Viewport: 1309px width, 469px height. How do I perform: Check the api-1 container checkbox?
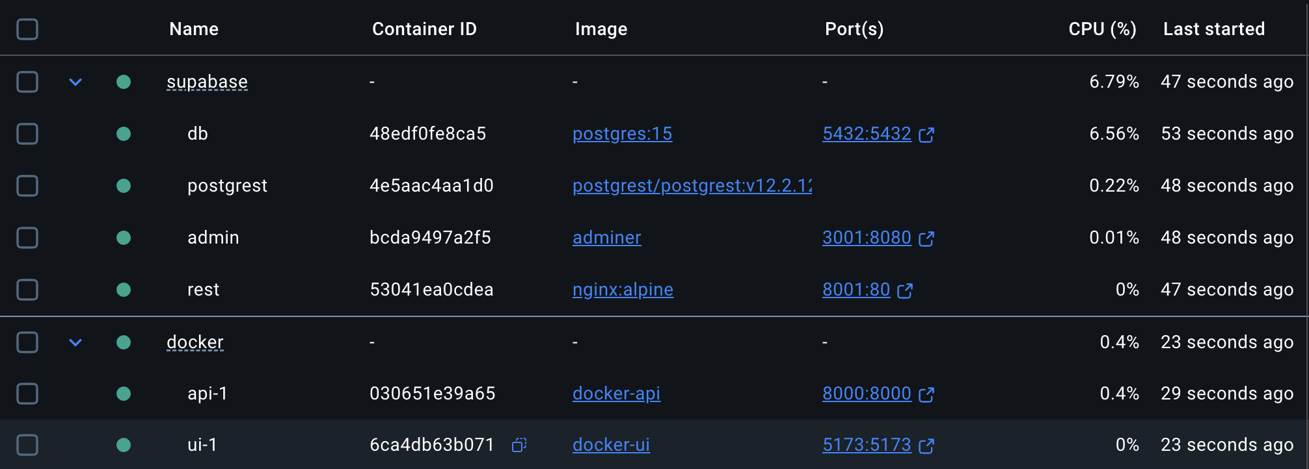pos(27,394)
